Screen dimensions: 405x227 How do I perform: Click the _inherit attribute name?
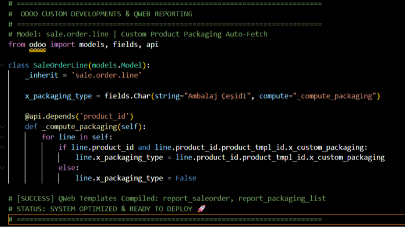tap(42, 75)
